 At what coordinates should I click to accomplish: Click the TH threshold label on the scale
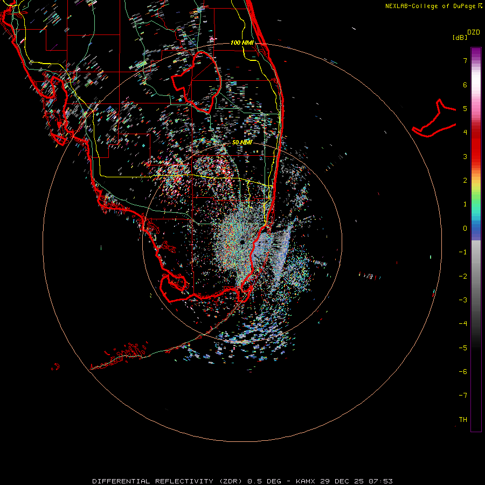tap(463, 420)
